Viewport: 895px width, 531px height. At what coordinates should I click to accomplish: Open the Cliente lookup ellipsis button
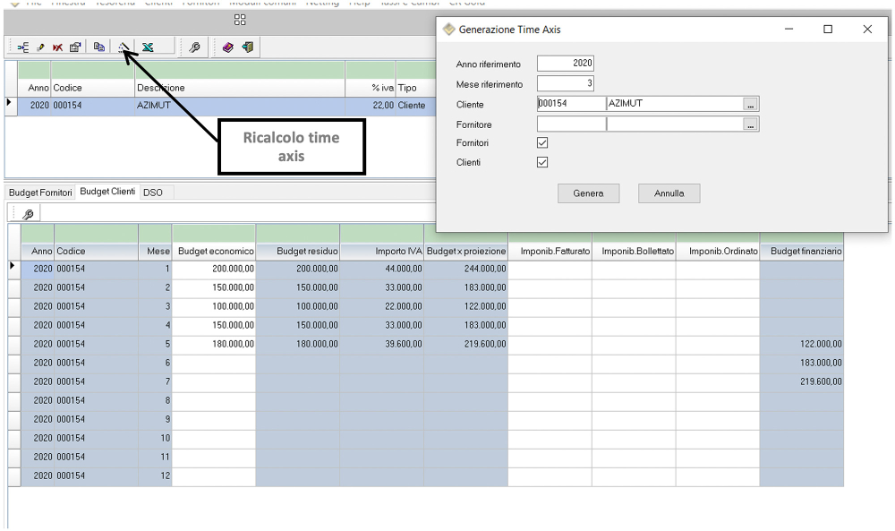[750, 104]
